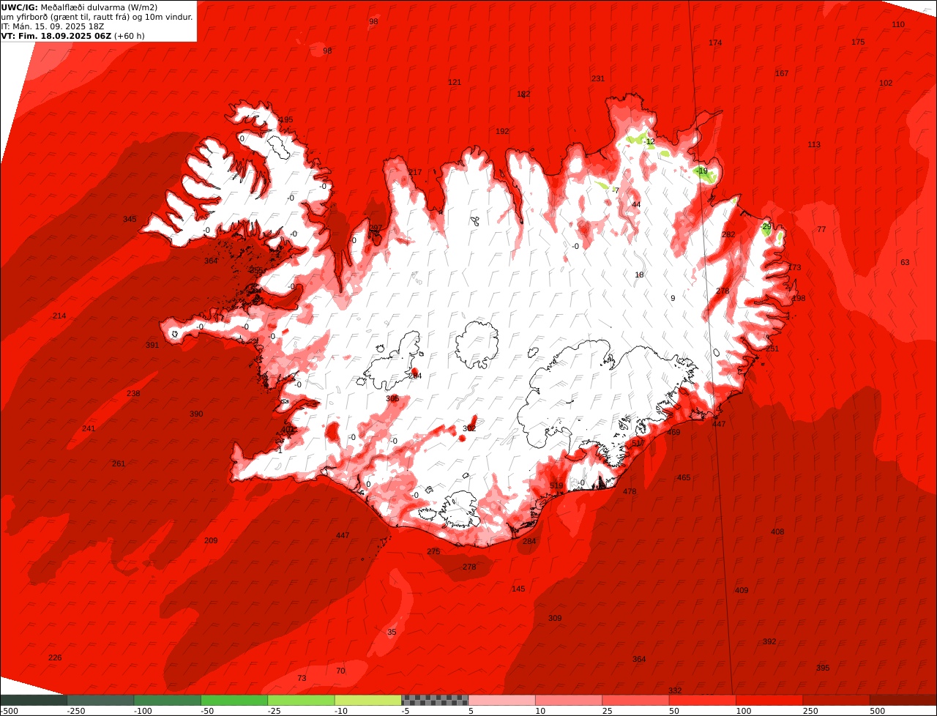Image resolution: width=937 pixels, height=716 pixels.
Task: Click the legend swatch between -100 and -50
Action: (168, 700)
